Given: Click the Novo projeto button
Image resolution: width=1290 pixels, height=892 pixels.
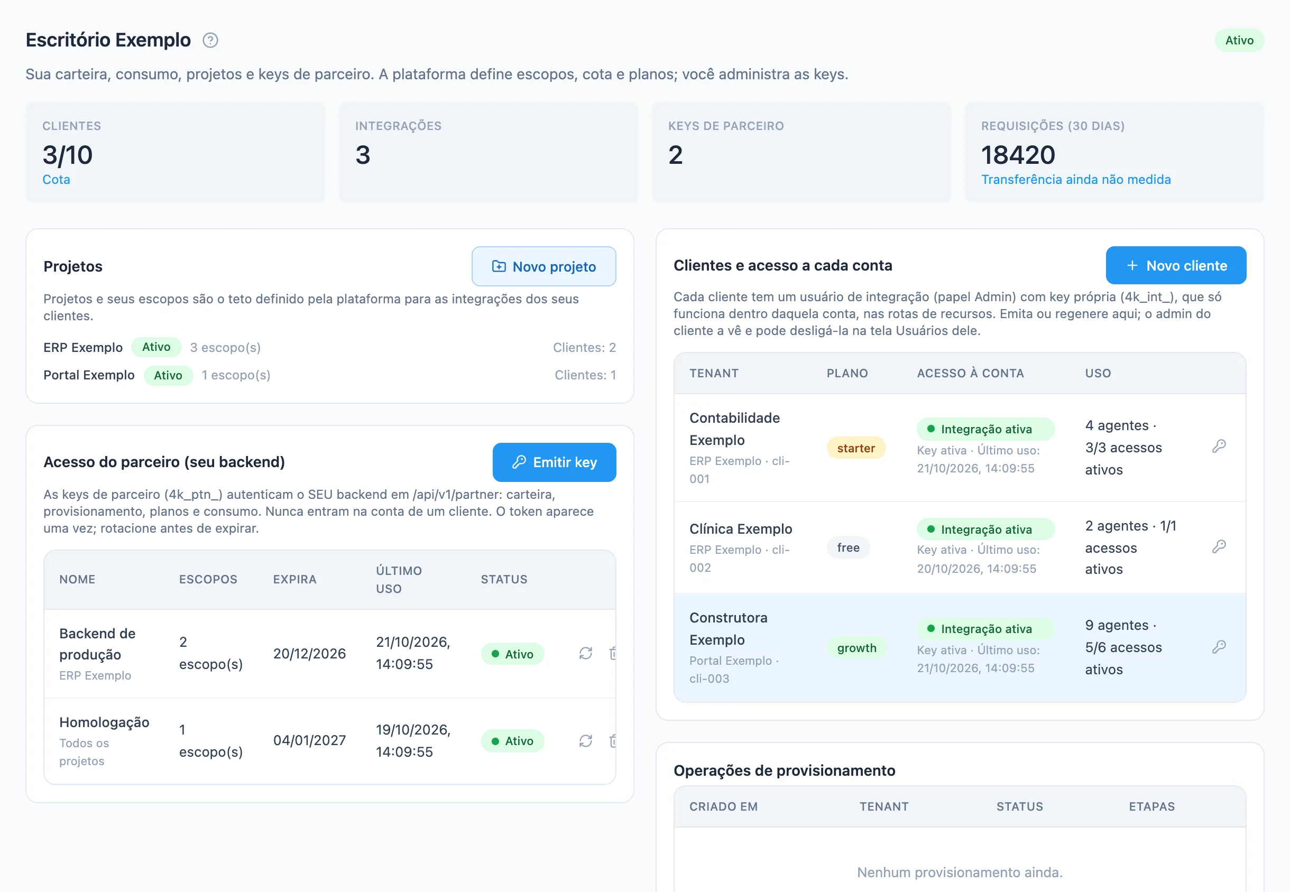Looking at the screenshot, I should click(543, 266).
